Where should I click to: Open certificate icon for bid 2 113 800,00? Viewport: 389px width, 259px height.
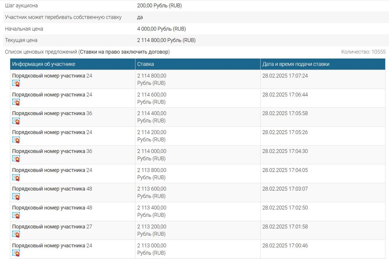click(x=16, y=178)
